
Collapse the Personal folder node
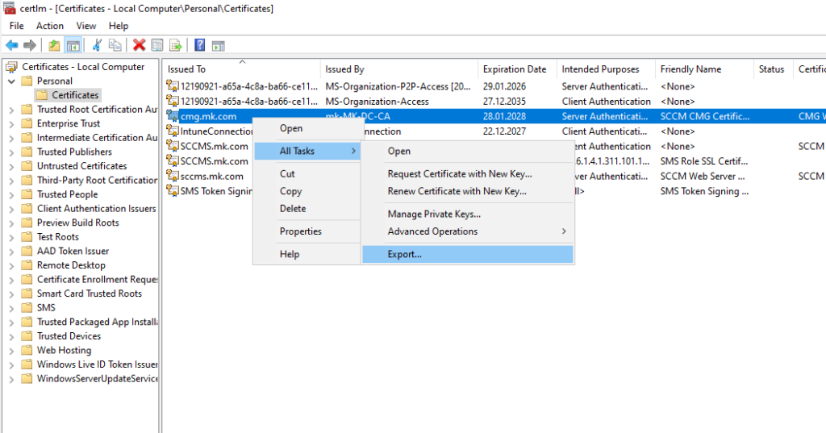click(11, 81)
